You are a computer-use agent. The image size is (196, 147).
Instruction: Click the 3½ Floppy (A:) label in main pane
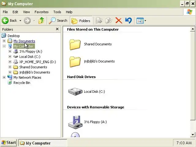95,122
